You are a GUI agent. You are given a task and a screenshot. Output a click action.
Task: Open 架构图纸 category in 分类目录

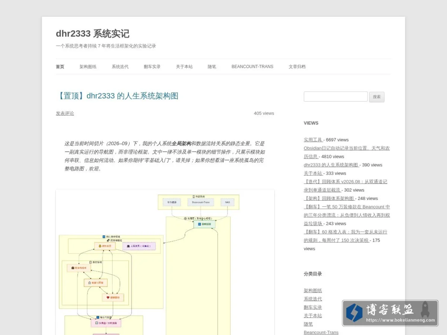[313, 291]
